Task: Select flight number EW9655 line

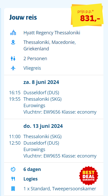Action: pos(60,156)
